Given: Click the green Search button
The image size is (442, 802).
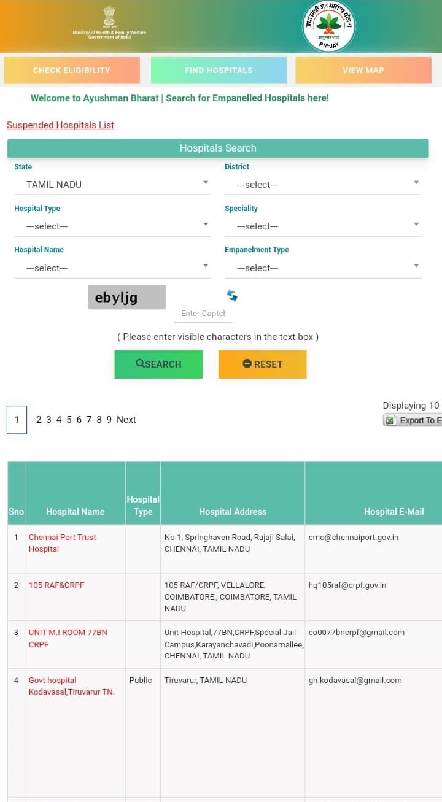Looking at the screenshot, I should pos(158,364).
